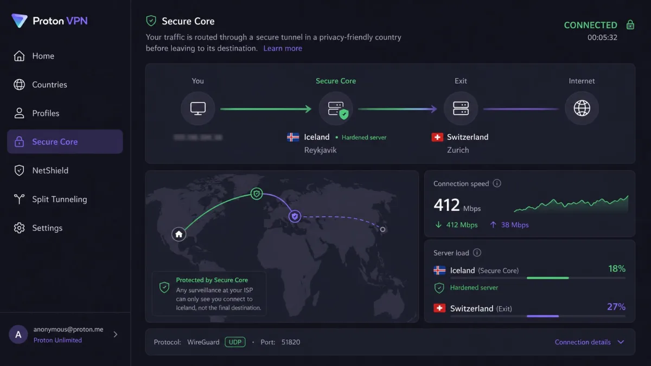Screen dimensions: 651x366
Task: Click the You computer monitor icon
Action: (x=198, y=108)
